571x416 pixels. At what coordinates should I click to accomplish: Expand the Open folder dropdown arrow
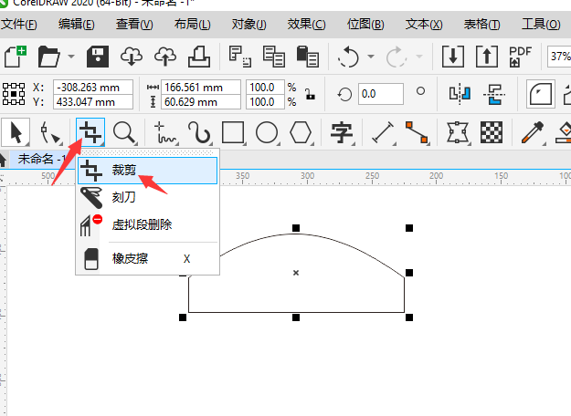tap(71, 57)
